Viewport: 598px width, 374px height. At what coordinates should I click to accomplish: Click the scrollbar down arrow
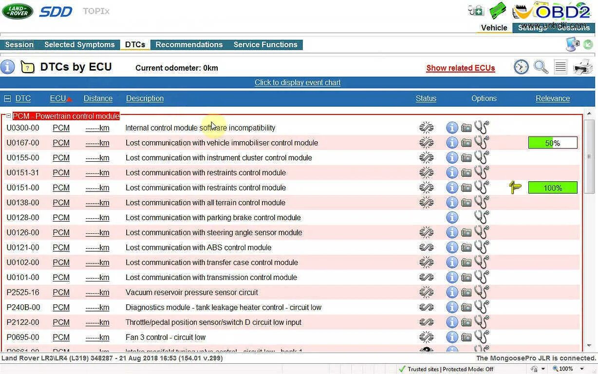[589, 345]
